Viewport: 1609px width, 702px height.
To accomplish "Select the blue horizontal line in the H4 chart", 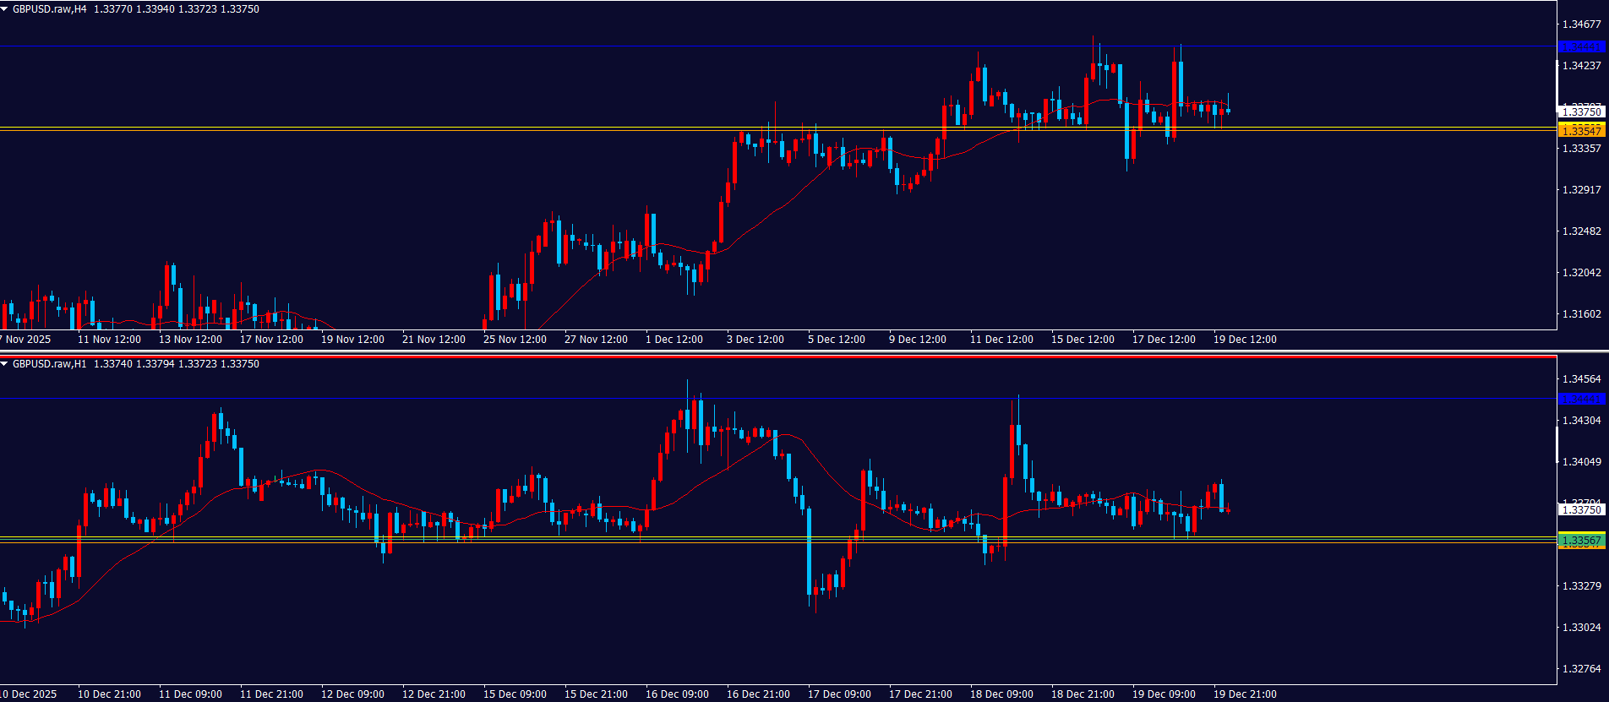I will point(507,46).
